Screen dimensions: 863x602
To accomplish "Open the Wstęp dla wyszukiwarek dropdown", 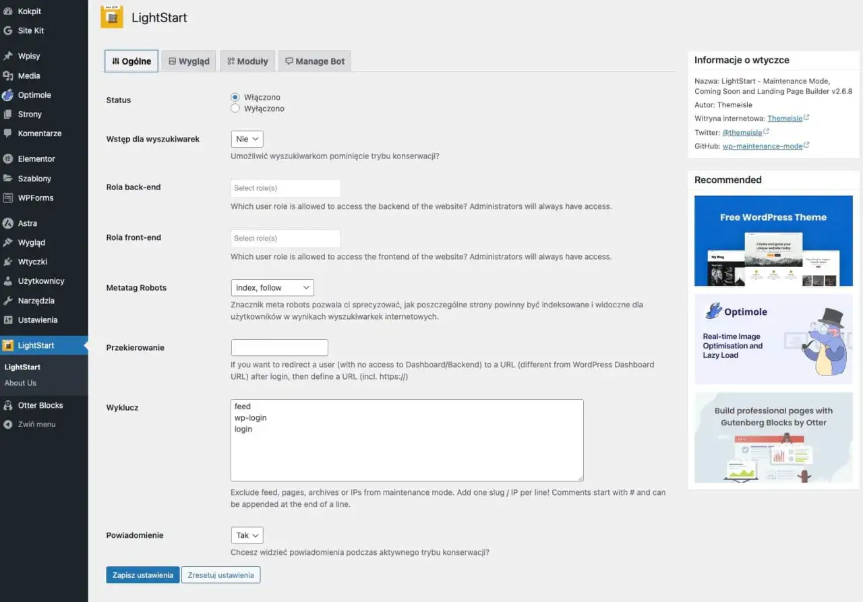I will pyautogui.click(x=247, y=139).
